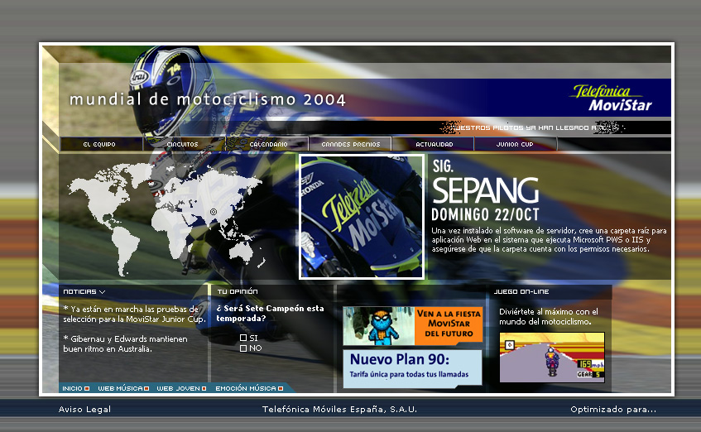Screen dimensions: 701x432
Task: Open the Web Música footer link
Action: pyautogui.click(x=120, y=388)
